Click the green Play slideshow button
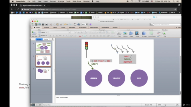The height and width of the screenshot is (107, 191). click(164, 33)
